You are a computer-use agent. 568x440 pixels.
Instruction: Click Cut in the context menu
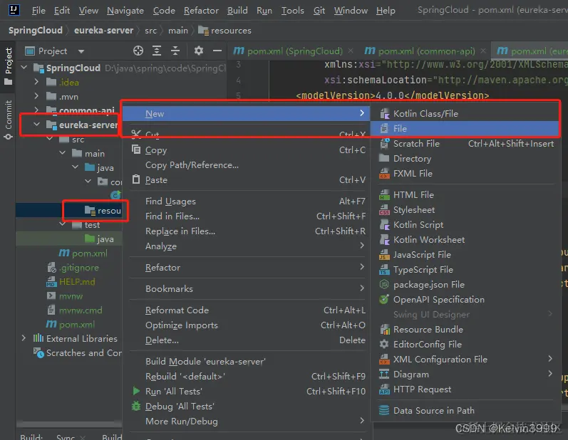246,135
